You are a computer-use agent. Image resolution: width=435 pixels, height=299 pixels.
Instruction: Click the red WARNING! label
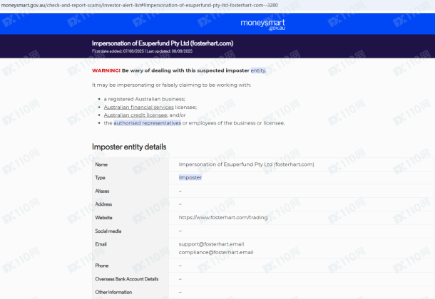(106, 70)
